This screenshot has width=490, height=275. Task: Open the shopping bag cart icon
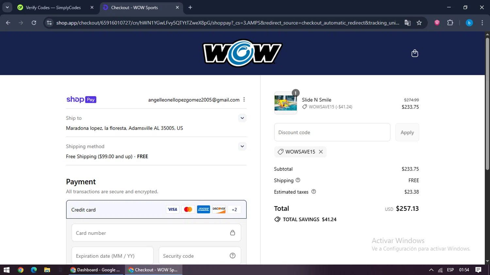(415, 53)
